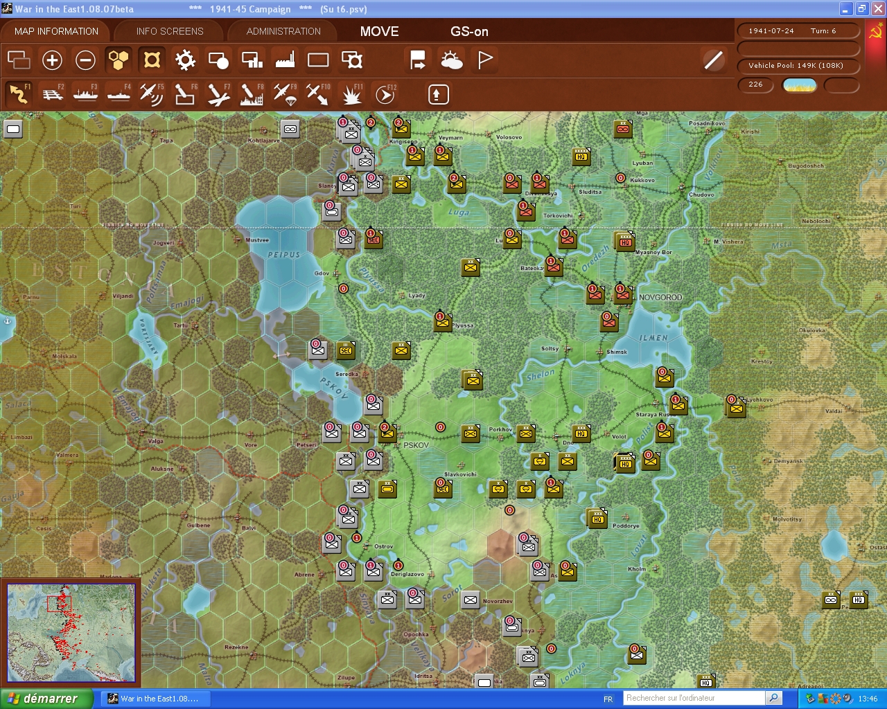Click the flag-with-arrow toolbar icon
Viewport: 887px width, 709px height.
418,60
